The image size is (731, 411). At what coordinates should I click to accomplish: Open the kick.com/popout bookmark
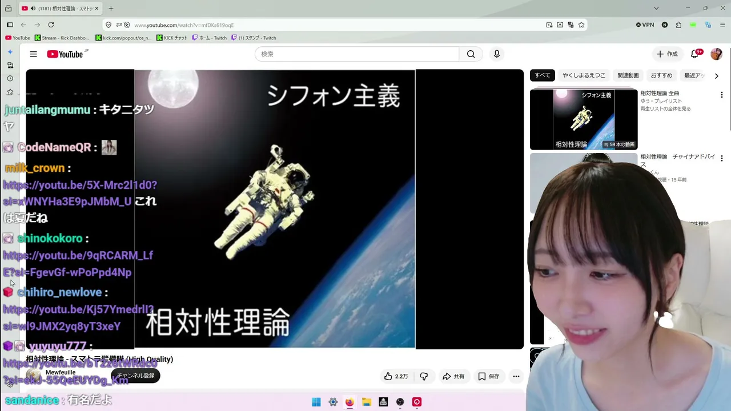pos(123,38)
